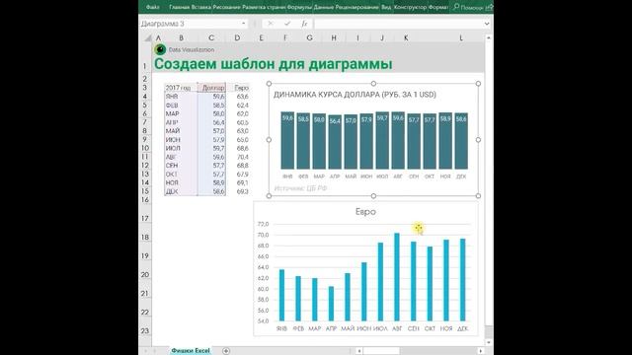This screenshot has width=632, height=355.
Task: Select the Евро header cell in table
Action: click(238, 88)
